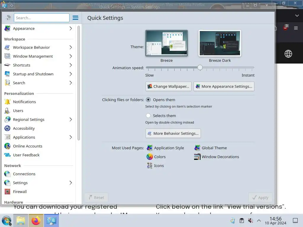Screen dimensions: 303x227
Task: Click the Users icon
Action: [7, 111]
